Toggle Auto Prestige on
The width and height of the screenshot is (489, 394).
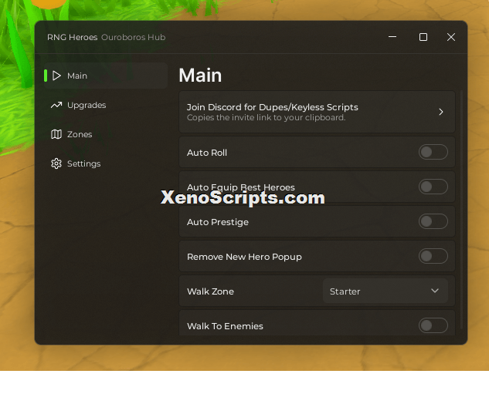433,221
